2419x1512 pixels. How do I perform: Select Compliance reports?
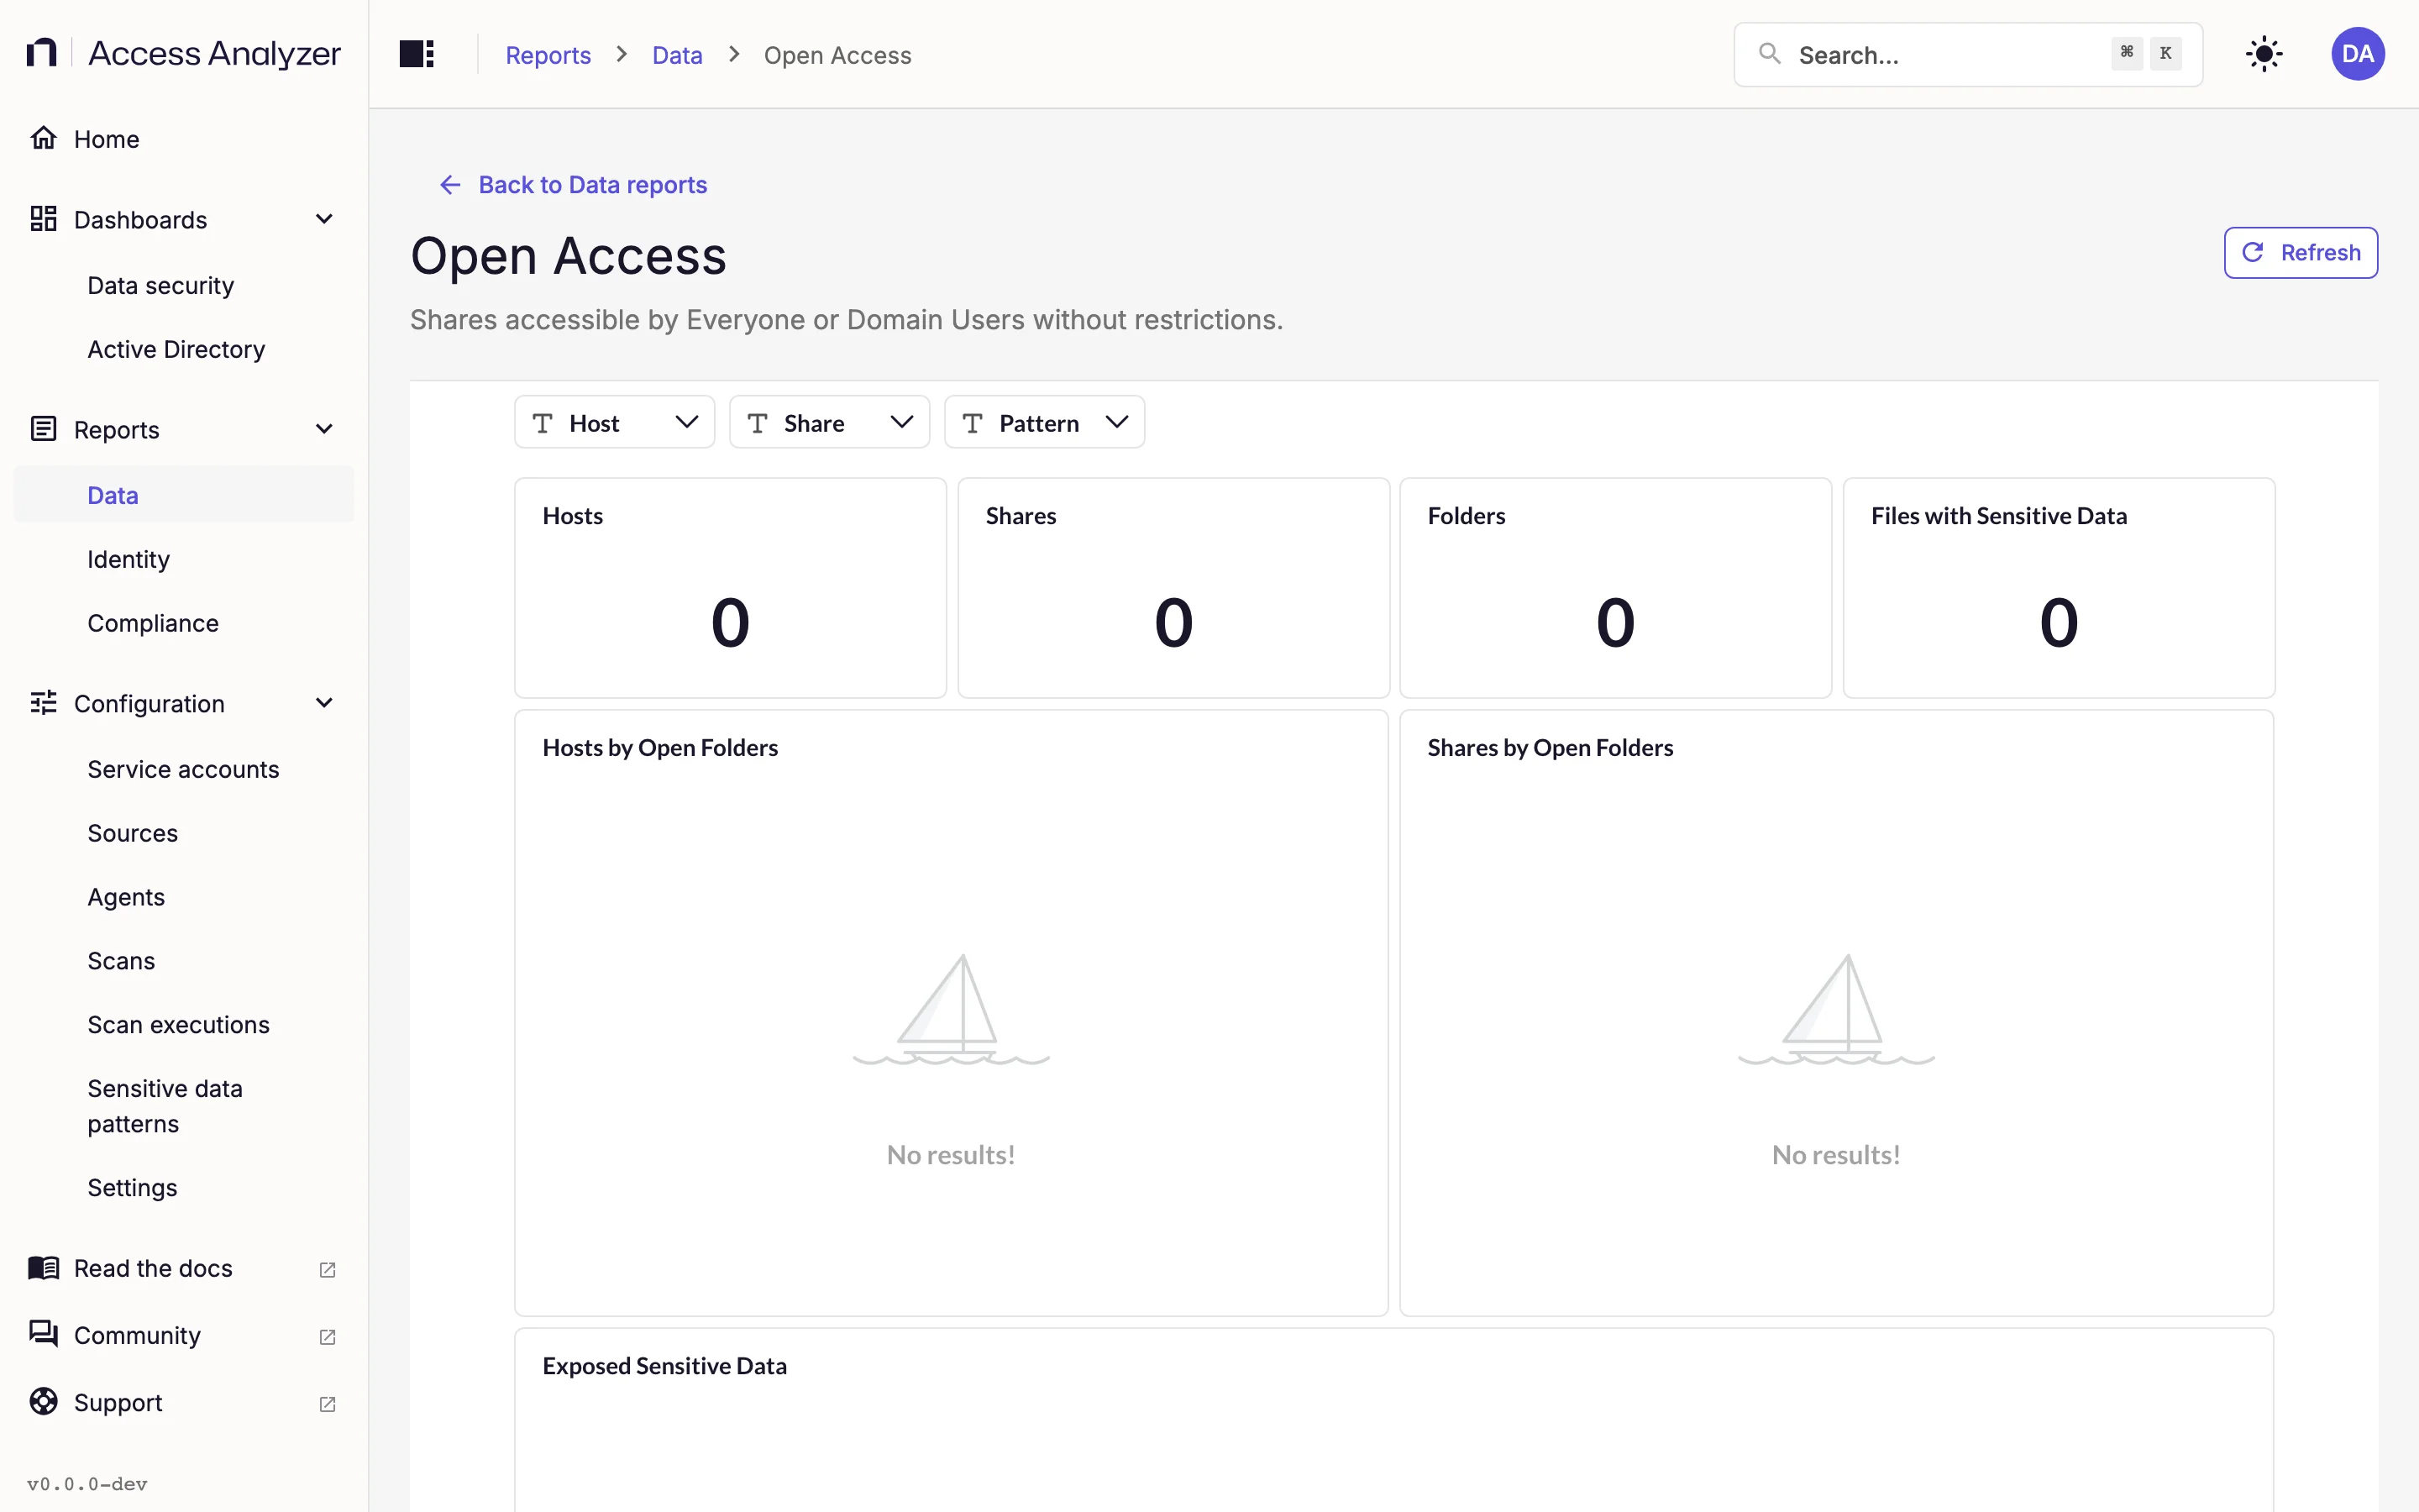tap(184, 623)
